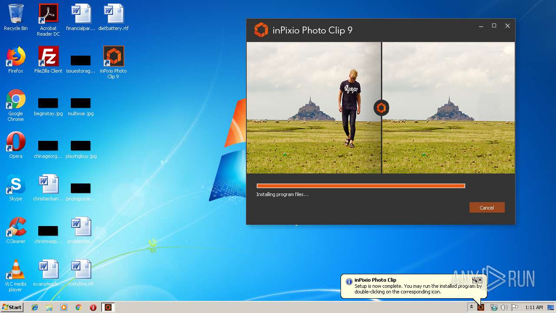Open Windows Media Player from taskbar
This screenshot has height=313, width=556.
64,307
